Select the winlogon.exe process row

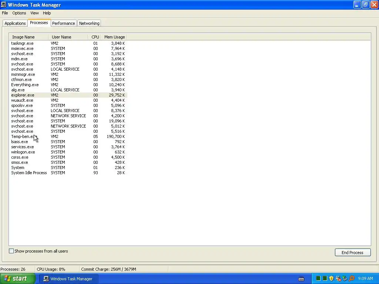coord(68,152)
